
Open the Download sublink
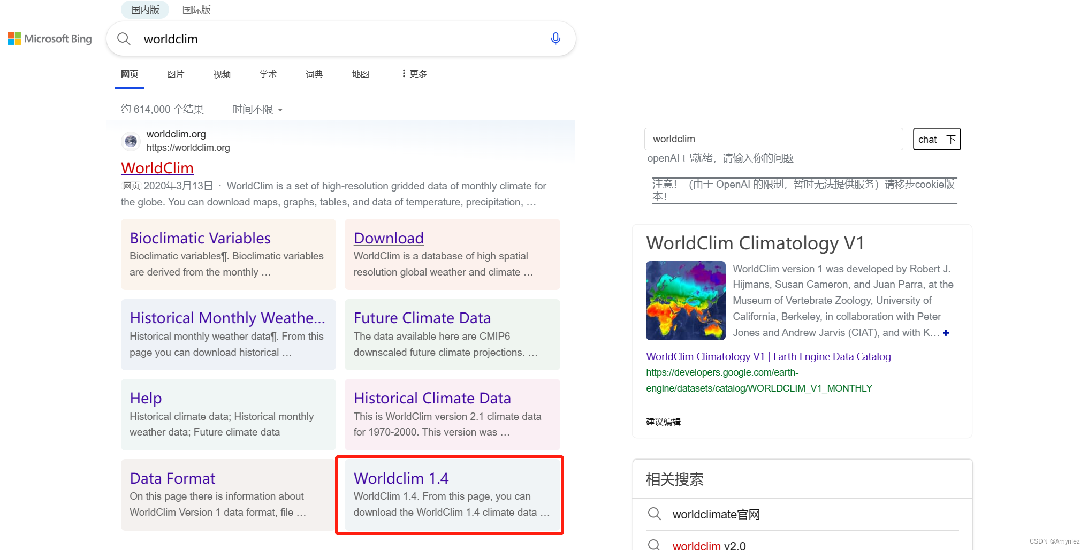[x=389, y=238]
